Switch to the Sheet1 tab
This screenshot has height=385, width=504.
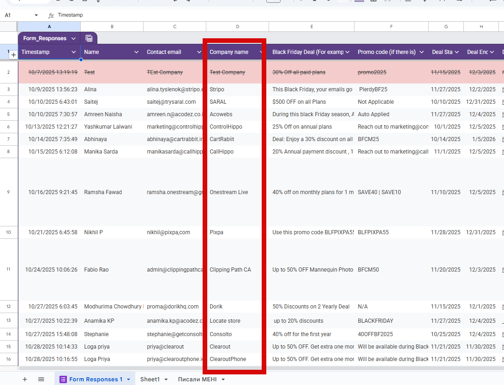(150, 379)
